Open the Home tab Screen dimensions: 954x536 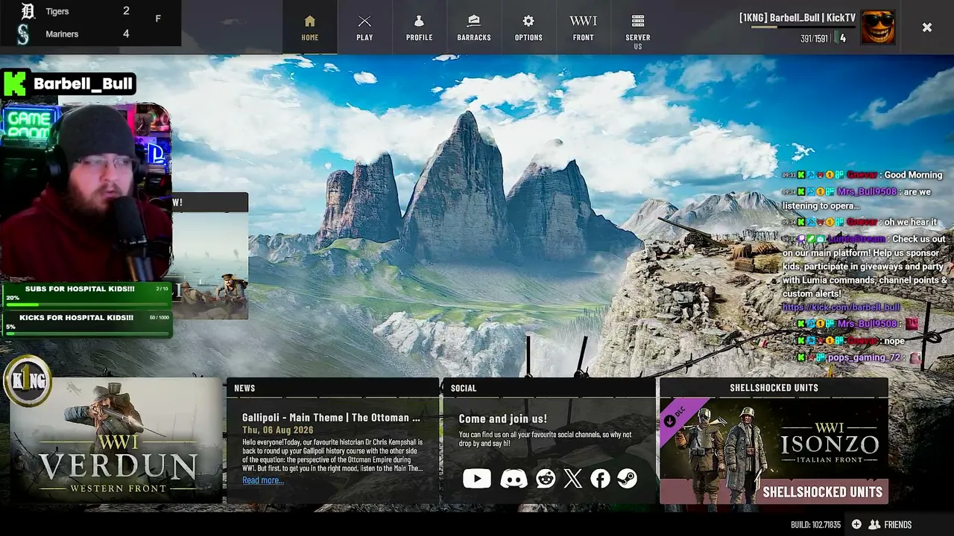click(310, 28)
